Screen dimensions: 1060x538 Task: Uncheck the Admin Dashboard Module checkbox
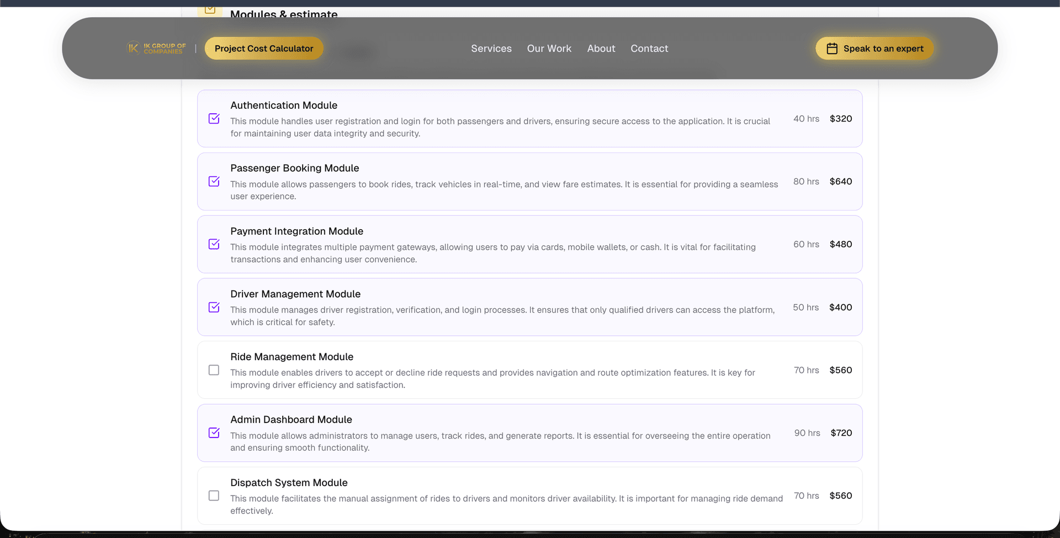(214, 433)
